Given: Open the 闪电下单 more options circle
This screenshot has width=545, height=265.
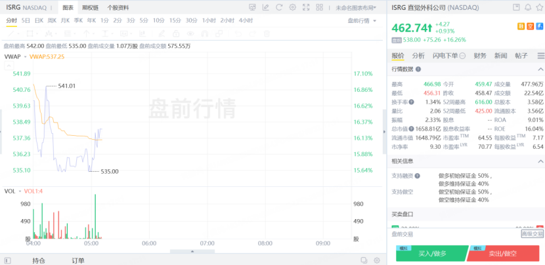Looking at the screenshot, I should (462, 56).
